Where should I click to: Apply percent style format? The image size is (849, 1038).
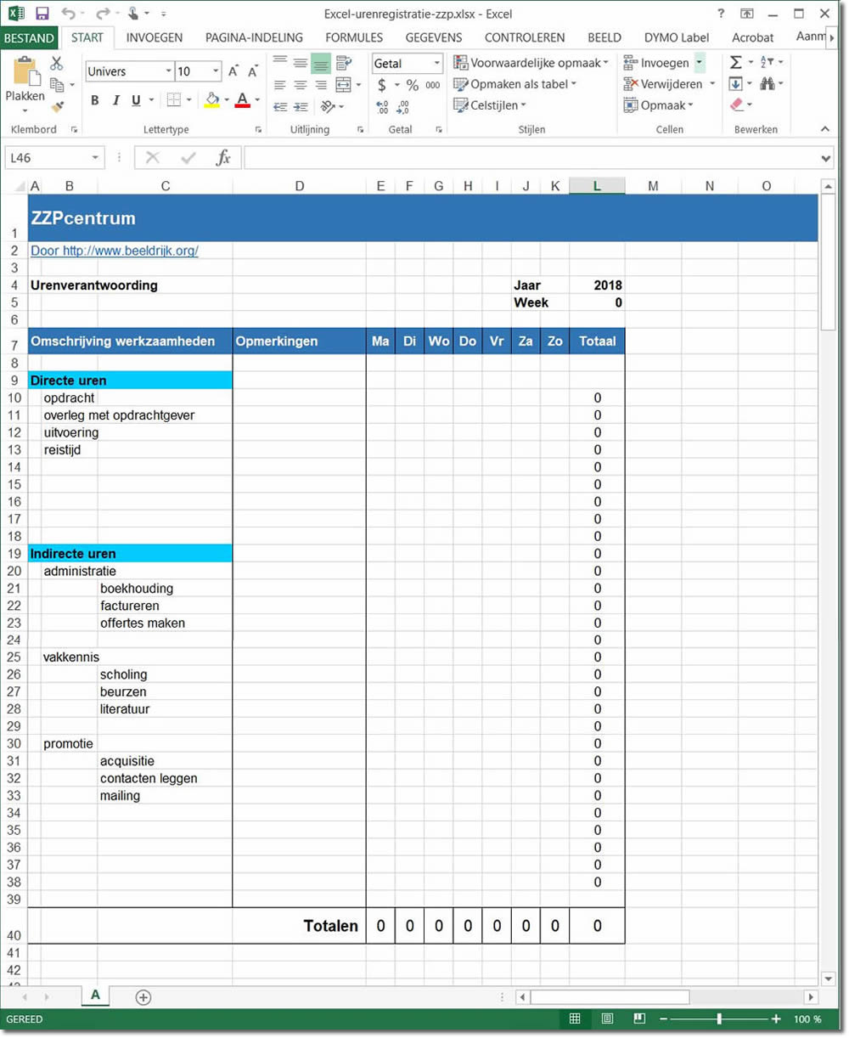click(x=413, y=85)
